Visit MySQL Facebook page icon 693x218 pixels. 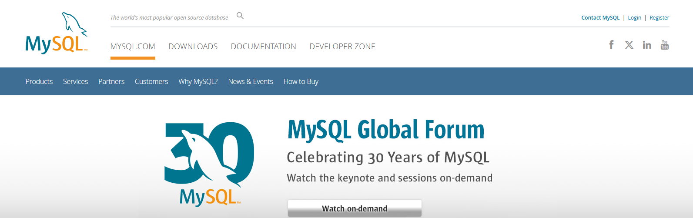click(611, 45)
